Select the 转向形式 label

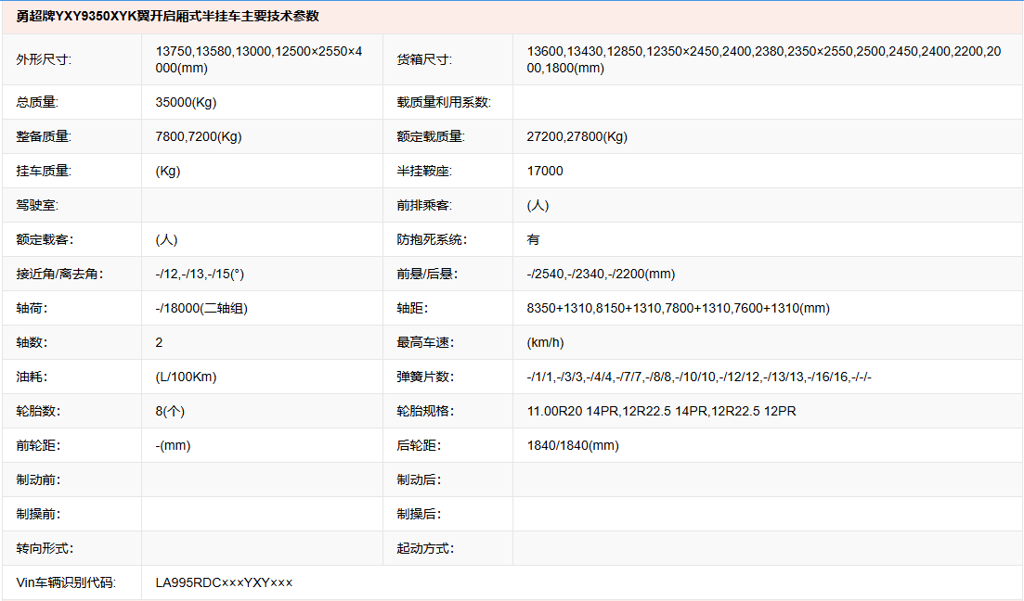click(x=45, y=549)
